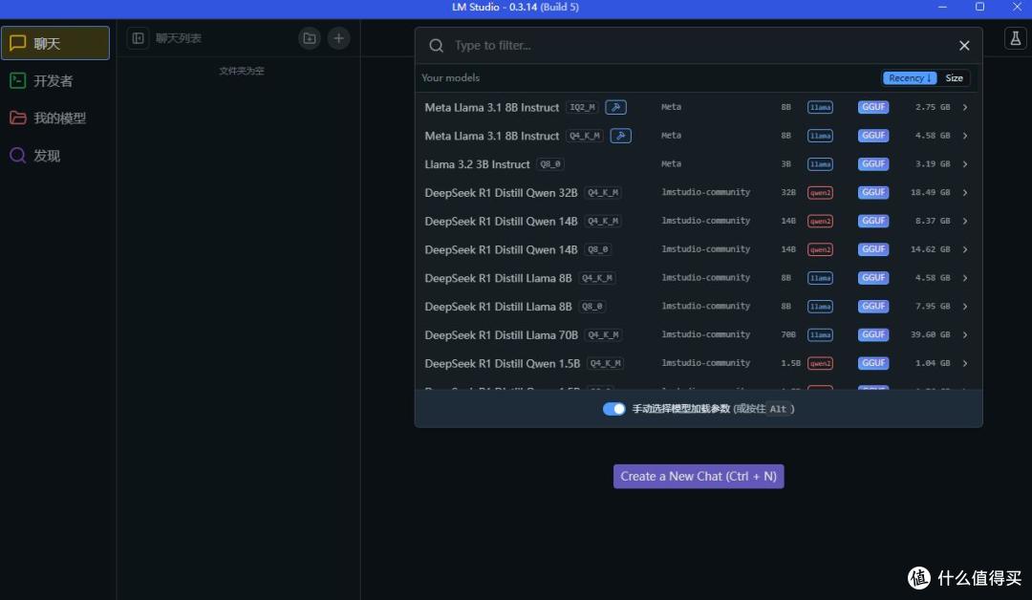Image resolution: width=1032 pixels, height=600 pixels.
Task: Select DeepSeek R1 Distill Qwen 14B Q8_0
Action: pos(699,249)
